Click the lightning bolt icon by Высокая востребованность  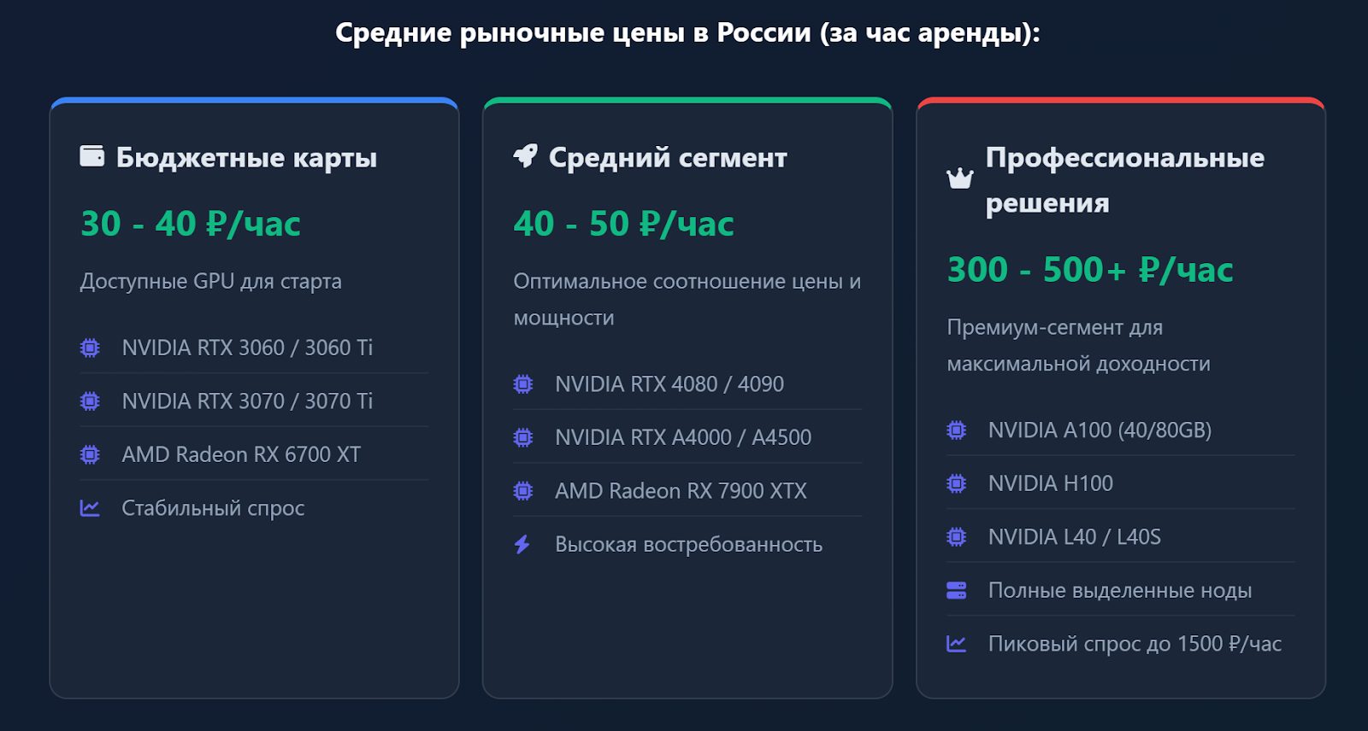point(522,545)
